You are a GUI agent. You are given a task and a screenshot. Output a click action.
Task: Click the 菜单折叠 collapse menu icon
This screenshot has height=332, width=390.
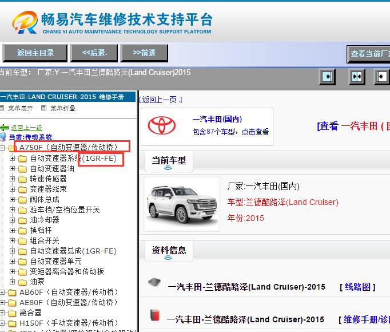[44, 108]
